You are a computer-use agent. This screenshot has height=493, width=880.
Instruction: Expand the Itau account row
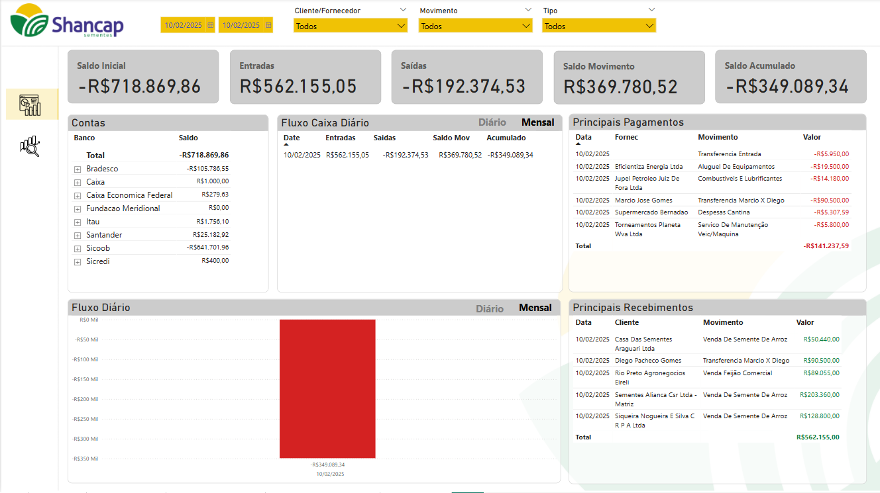point(78,222)
